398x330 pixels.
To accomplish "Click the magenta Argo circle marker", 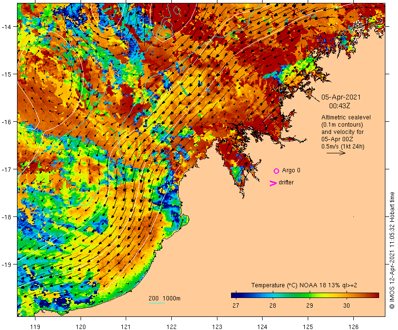I will (x=277, y=171).
